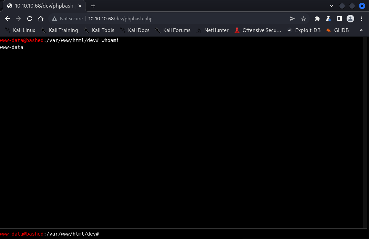The image size is (369, 239).
Task: Click the browser back arrow
Action: (x=8, y=19)
